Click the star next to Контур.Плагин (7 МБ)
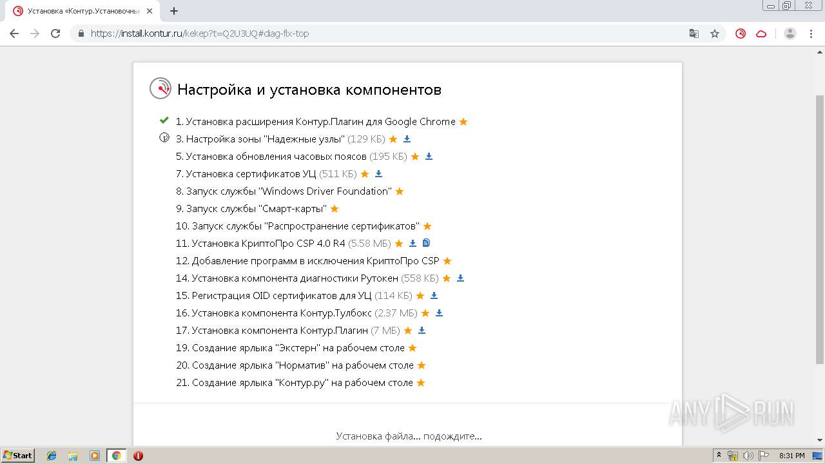The height and width of the screenshot is (464, 825). pos(408,330)
